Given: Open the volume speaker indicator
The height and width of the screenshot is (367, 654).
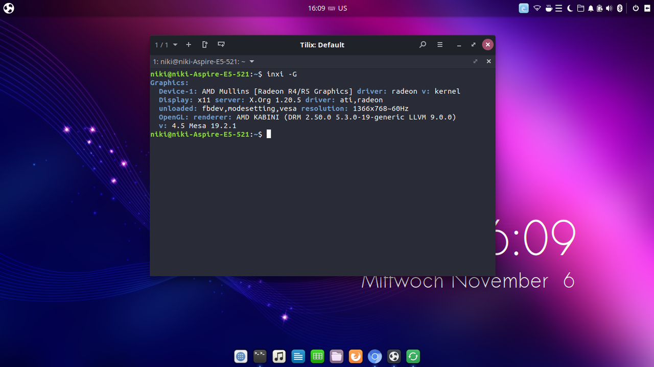Looking at the screenshot, I should (x=610, y=8).
